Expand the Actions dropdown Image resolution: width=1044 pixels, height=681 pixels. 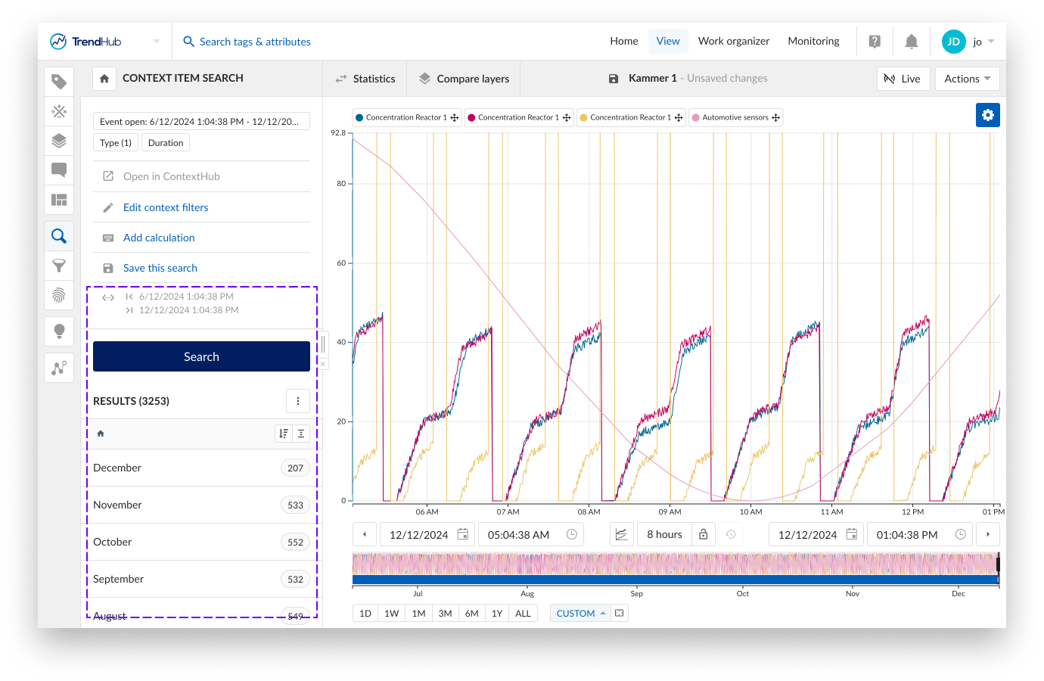pyautogui.click(x=967, y=79)
